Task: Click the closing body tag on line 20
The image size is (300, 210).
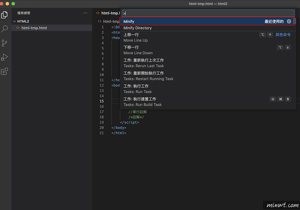Action: pos(119,127)
